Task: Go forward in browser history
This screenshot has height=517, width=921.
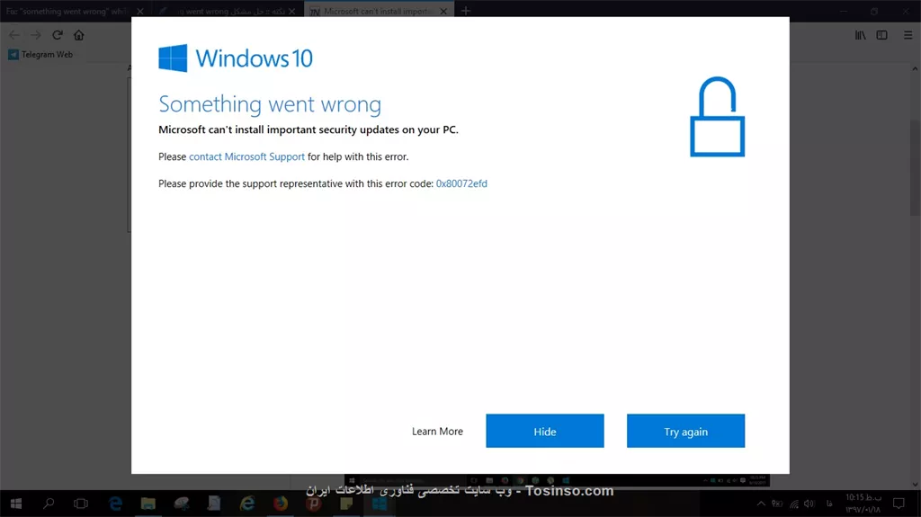Action: (x=36, y=35)
